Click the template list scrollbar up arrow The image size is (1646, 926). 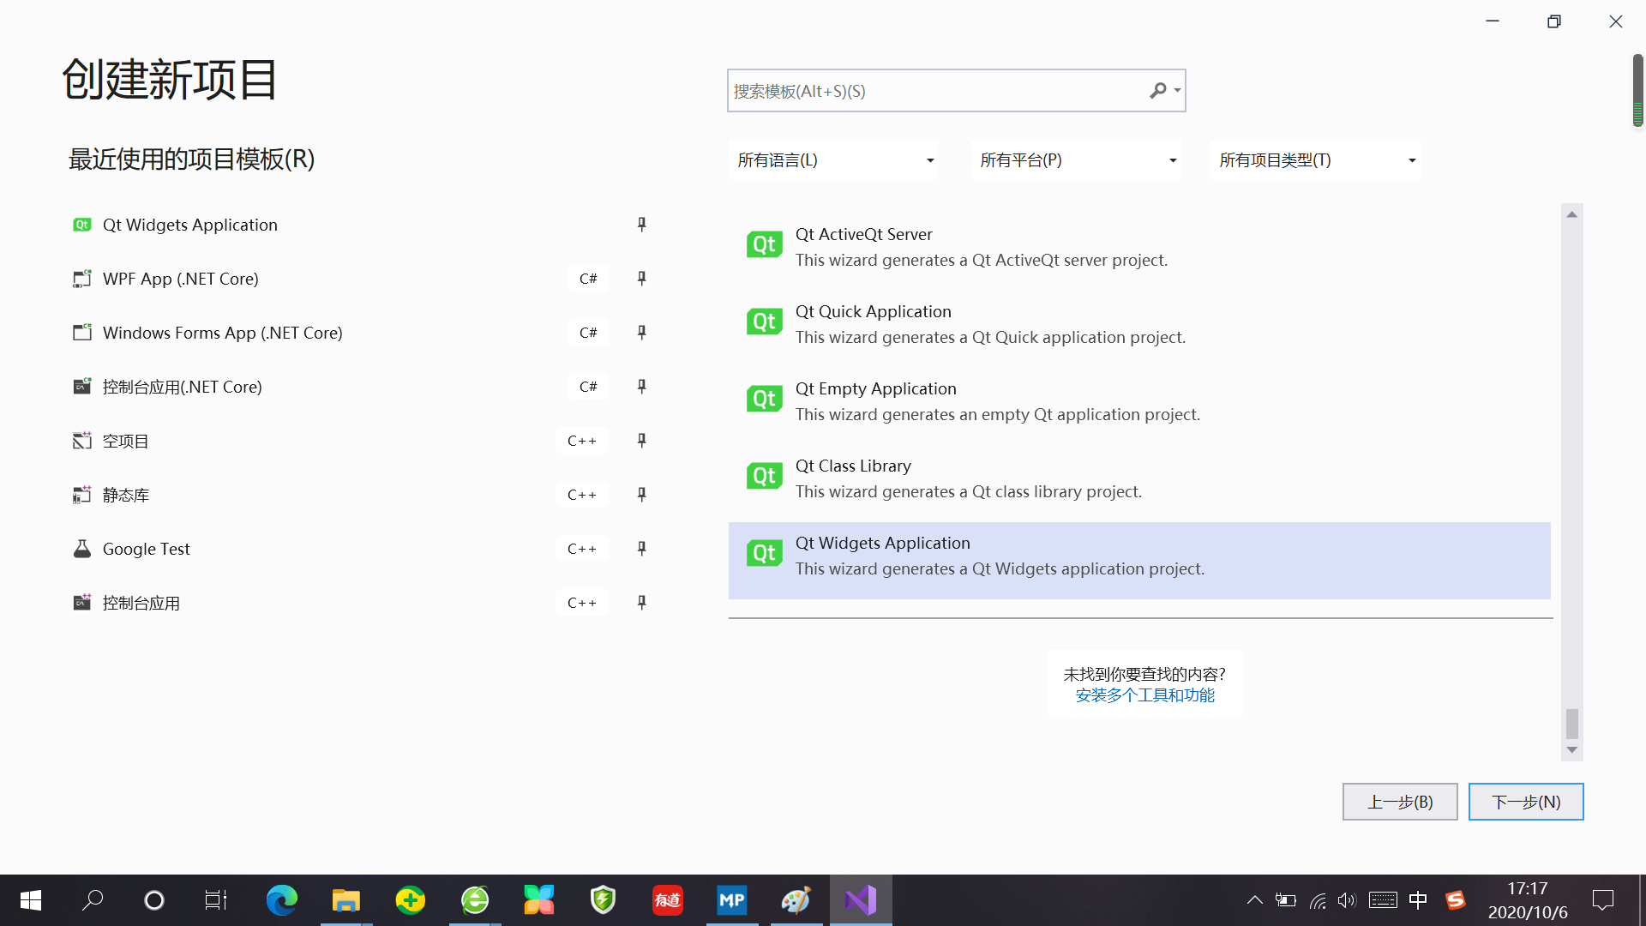(x=1571, y=214)
